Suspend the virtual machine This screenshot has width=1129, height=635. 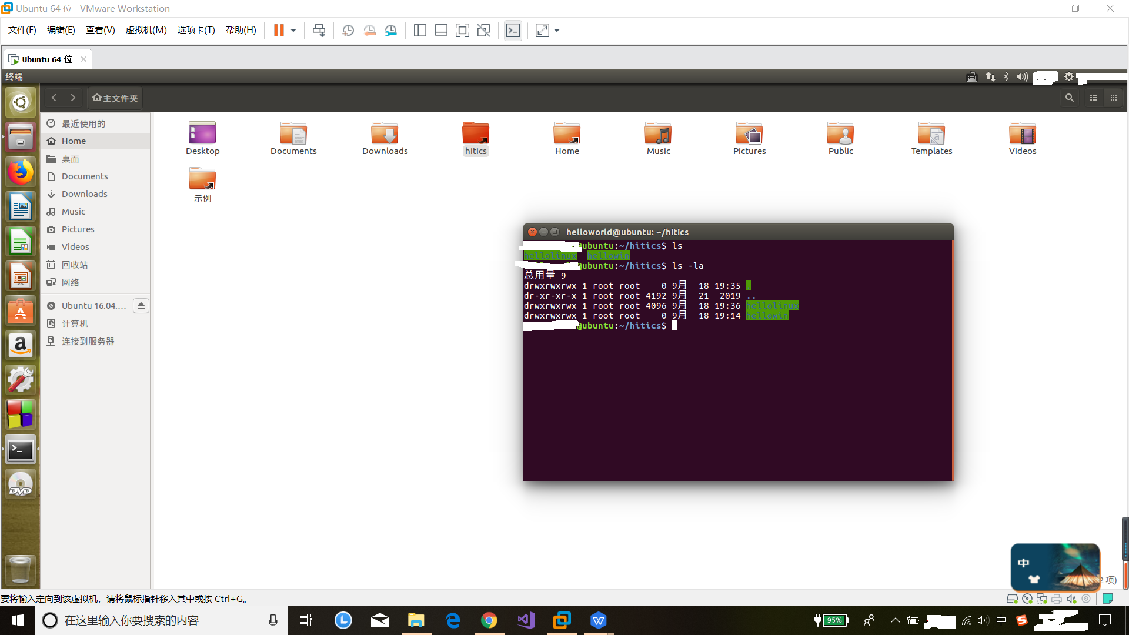coord(278,30)
